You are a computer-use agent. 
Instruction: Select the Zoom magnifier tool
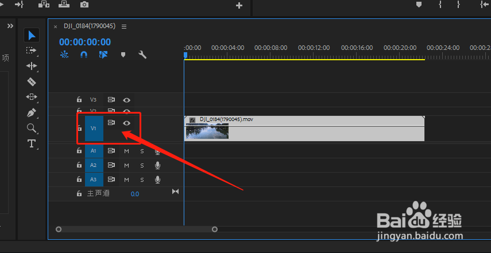(x=32, y=128)
